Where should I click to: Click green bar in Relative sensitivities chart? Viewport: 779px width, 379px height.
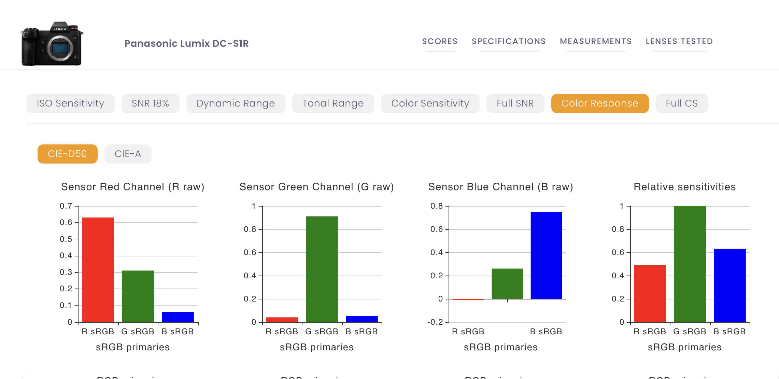click(690, 264)
